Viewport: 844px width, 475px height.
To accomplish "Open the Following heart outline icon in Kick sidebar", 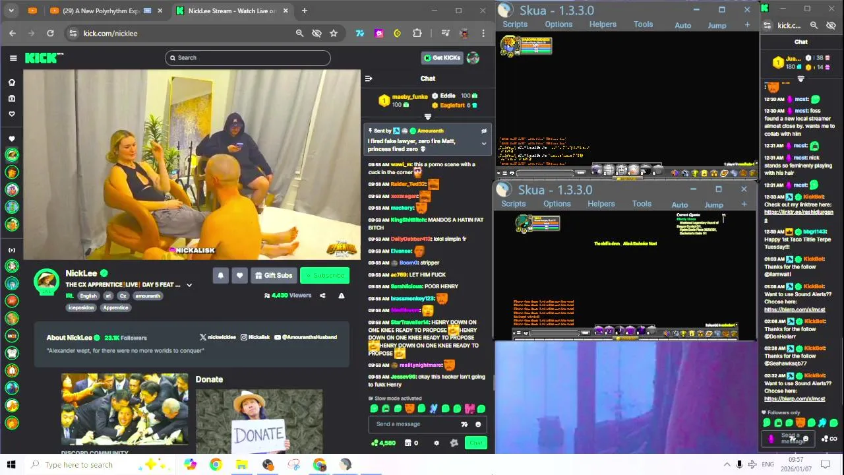I will (x=11, y=113).
